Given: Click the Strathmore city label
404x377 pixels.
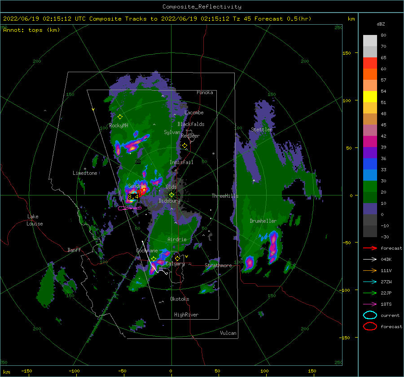Looking at the screenshot, I should tap(218, 265).
